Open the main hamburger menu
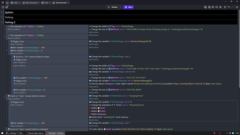The image size is (240, 135). point(2,2)
